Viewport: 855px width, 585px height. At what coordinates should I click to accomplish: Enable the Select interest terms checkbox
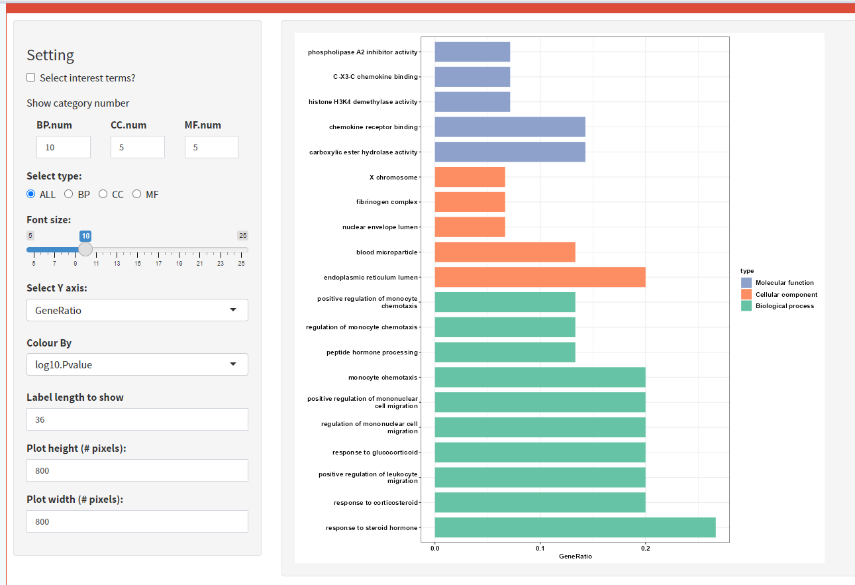coord(31,78)
